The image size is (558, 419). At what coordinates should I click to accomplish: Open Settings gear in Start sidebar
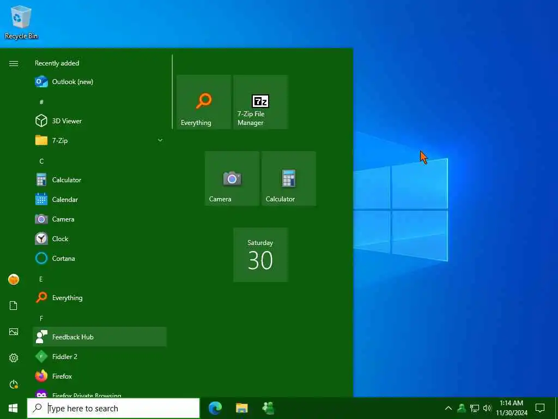(x=14, y=358)
